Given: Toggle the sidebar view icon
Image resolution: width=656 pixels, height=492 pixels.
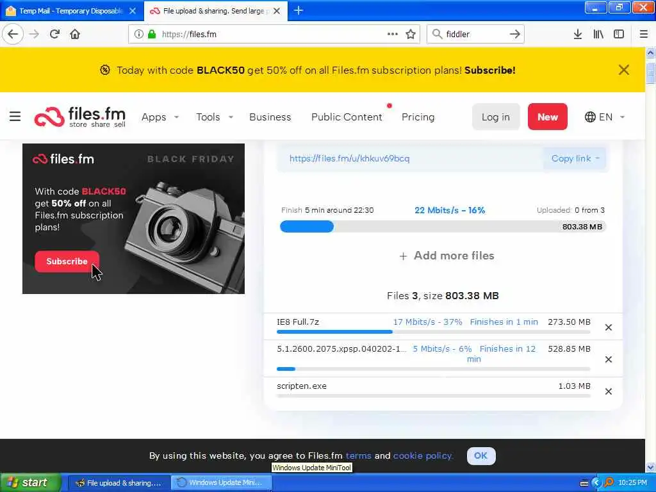Looking at the screenshot, I should (619, 34).
